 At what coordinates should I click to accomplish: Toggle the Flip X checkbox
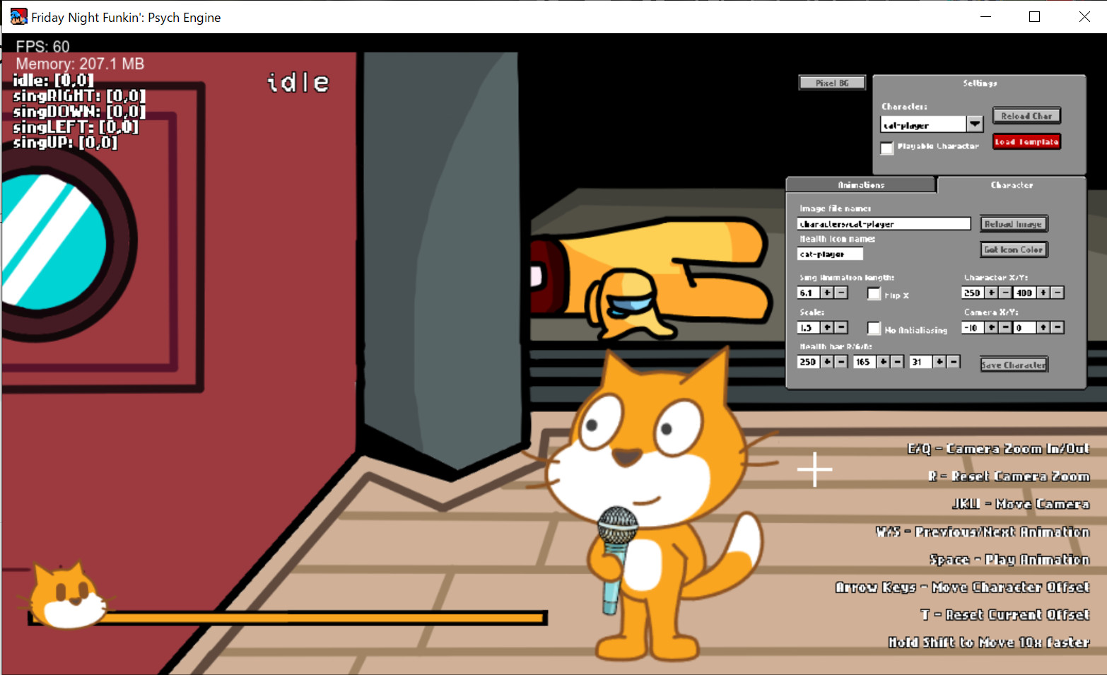874,294
